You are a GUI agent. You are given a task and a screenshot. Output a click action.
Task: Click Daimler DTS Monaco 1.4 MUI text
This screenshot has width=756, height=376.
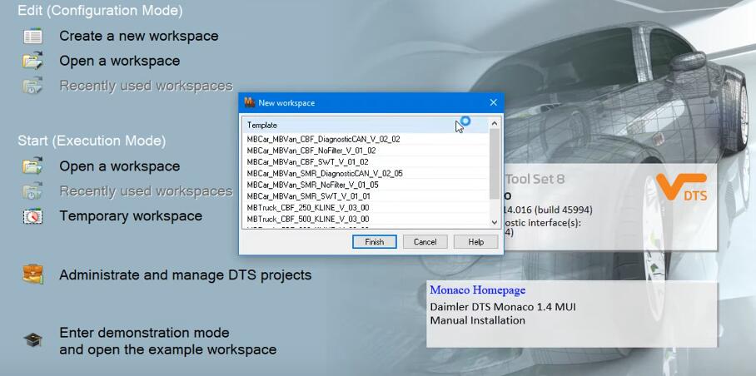pos(503,307)
